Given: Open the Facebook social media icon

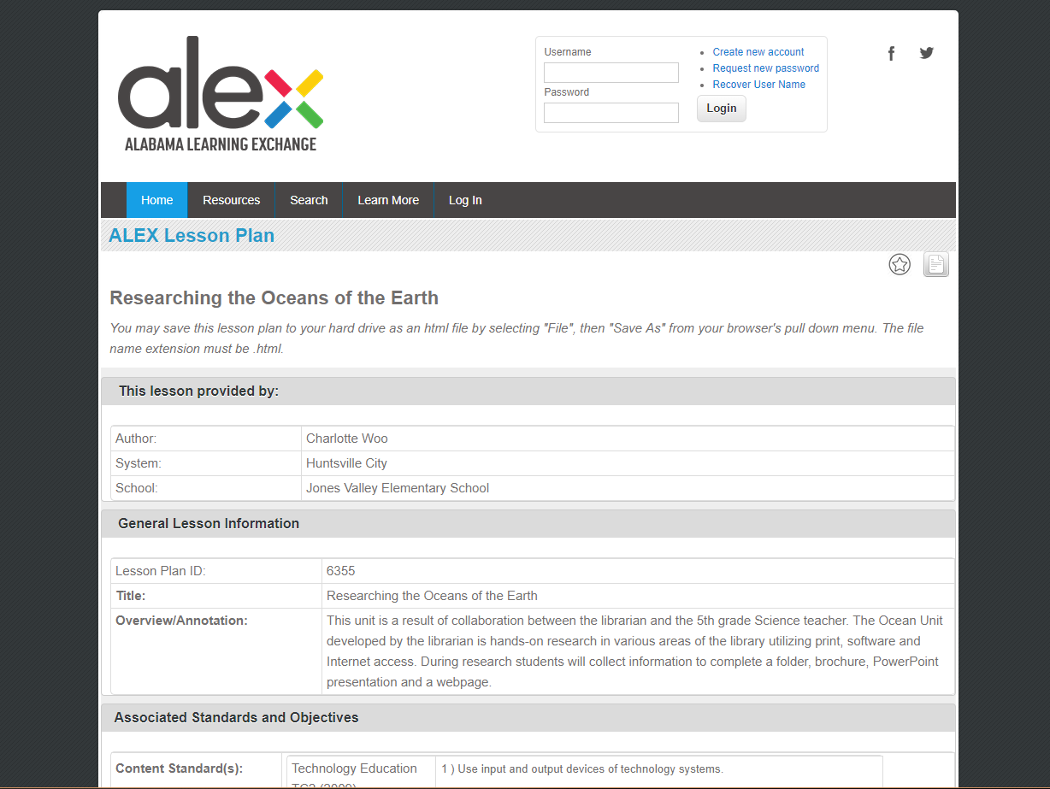Looking at the screenshot, I should tap(891, 53).
